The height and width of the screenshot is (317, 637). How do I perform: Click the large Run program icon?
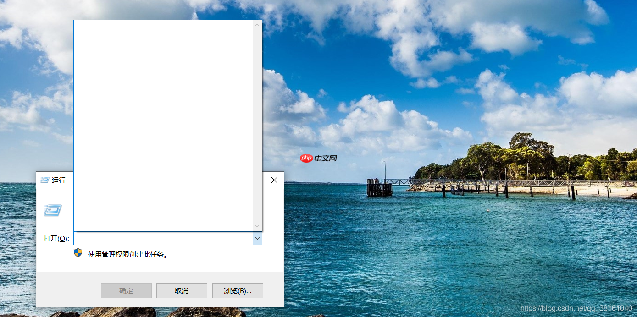pyautogui.click(x=52, y=210)
